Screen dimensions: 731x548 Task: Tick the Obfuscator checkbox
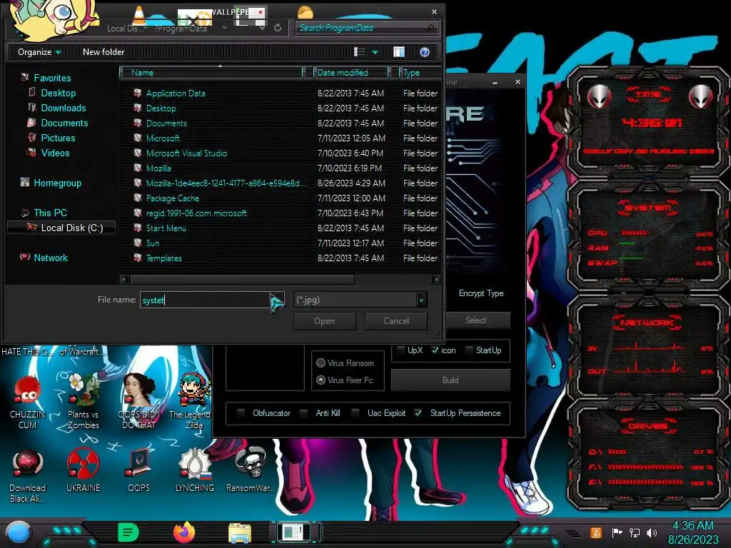[241, 413]
